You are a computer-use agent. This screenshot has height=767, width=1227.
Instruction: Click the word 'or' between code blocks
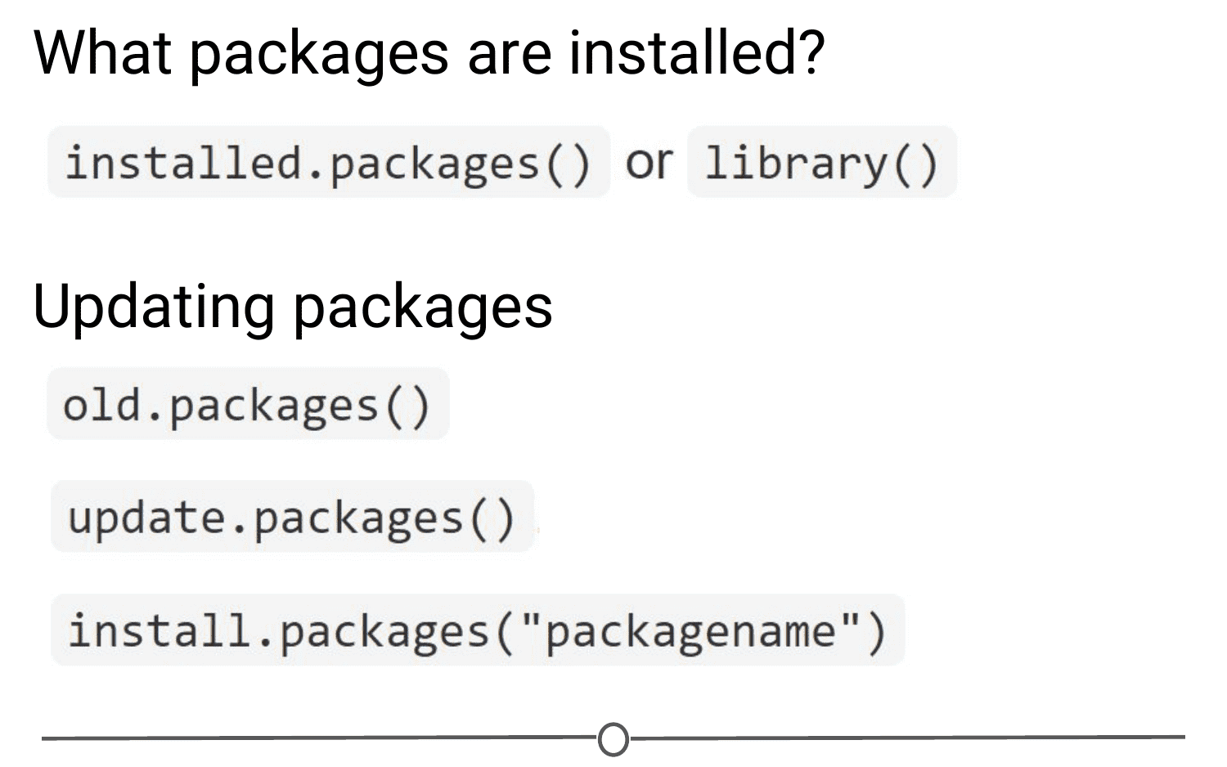(x=649, y=162)
